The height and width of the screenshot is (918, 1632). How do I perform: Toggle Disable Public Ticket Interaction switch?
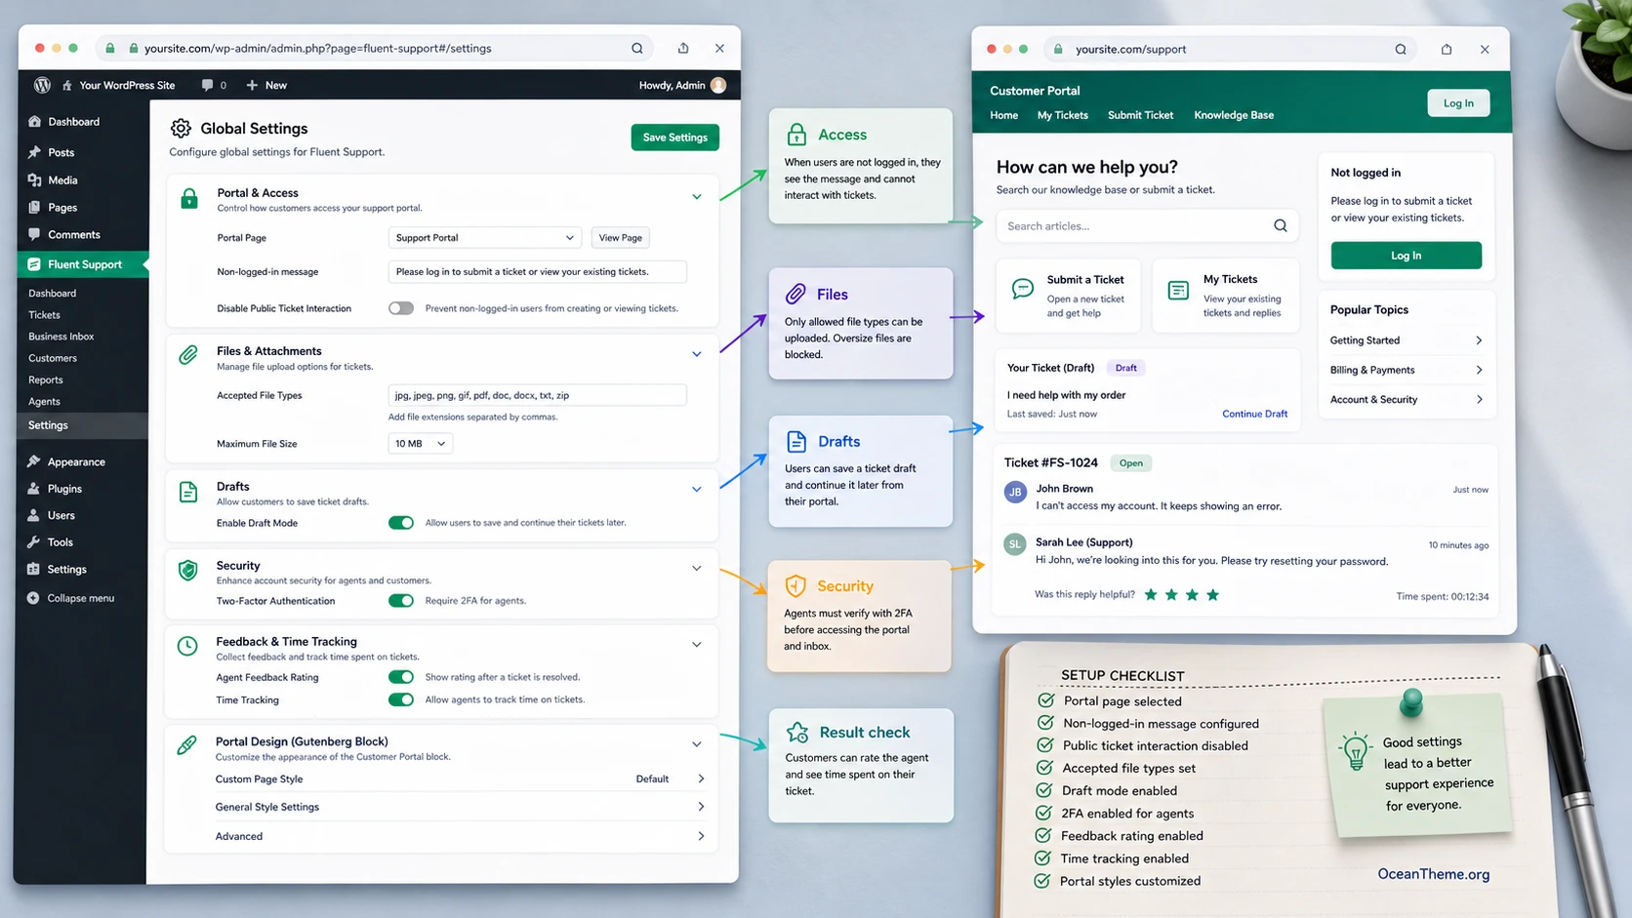(401, 308)
